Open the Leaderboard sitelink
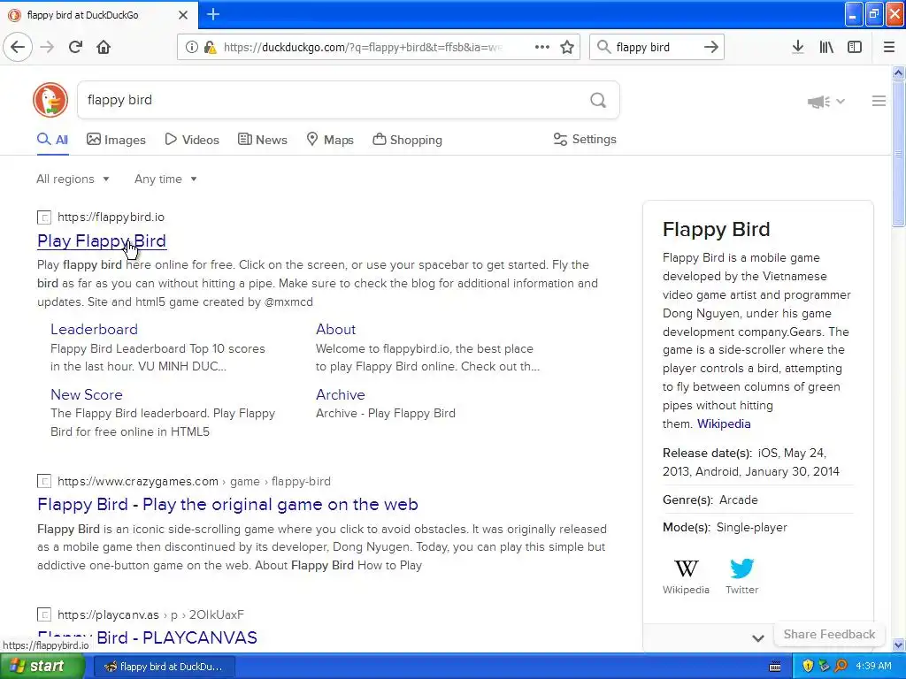Screen dimensions: 906x679 (94, 329)
